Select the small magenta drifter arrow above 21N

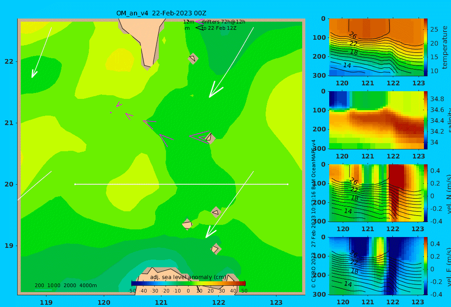click(x=119, y=104)
